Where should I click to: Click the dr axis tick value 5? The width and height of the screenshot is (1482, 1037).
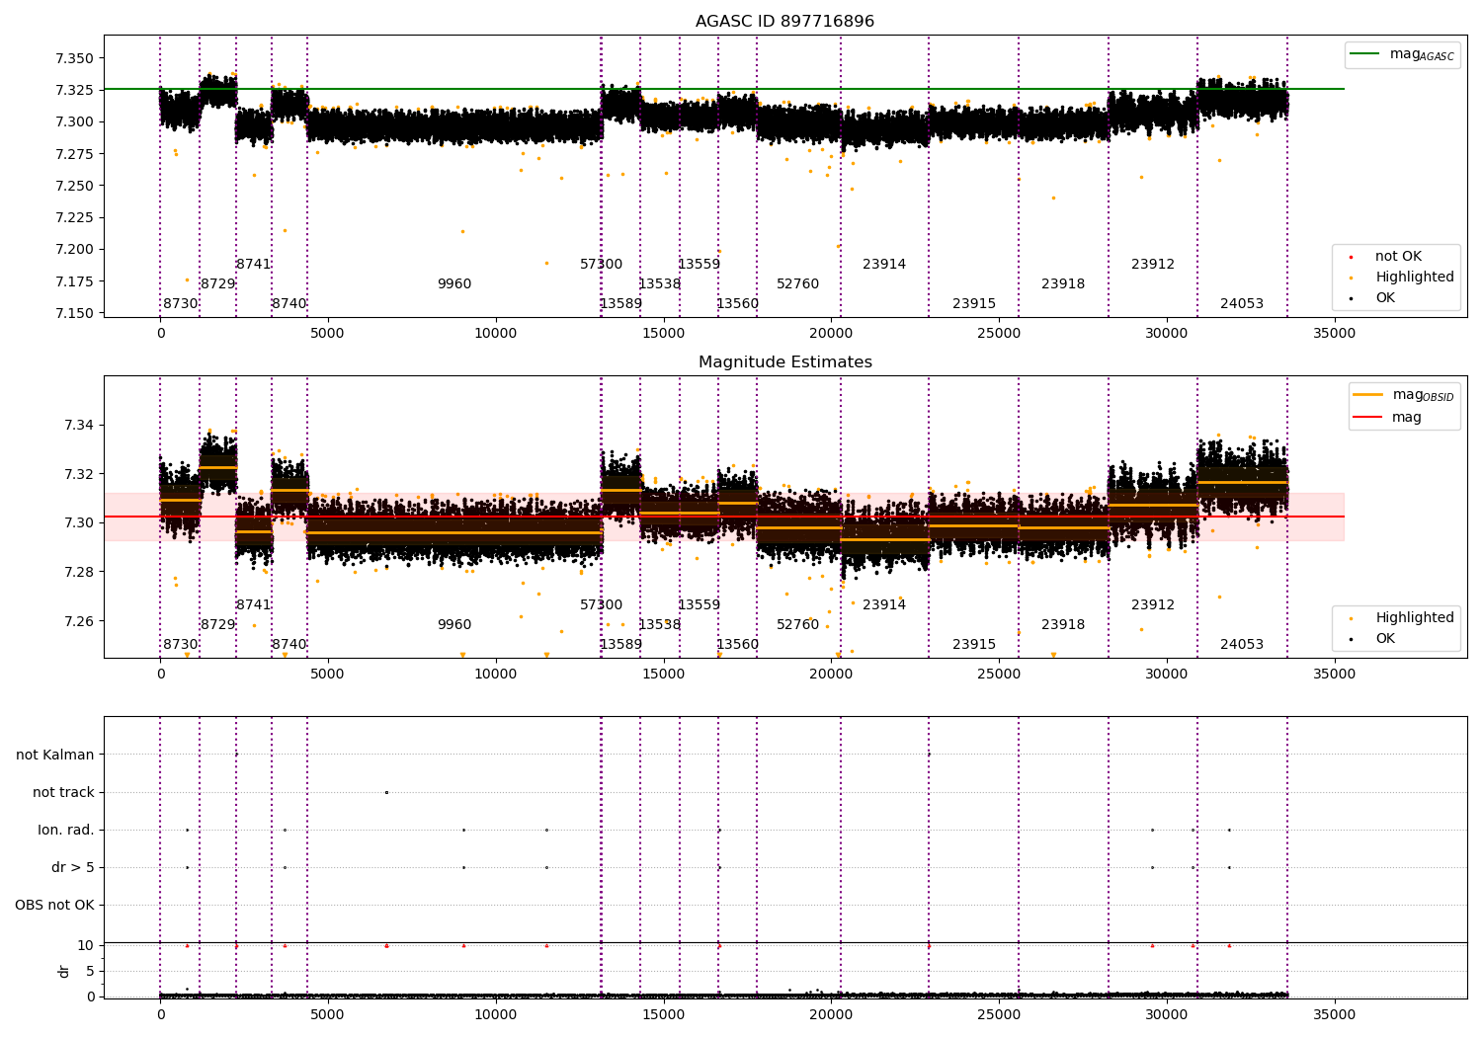[x=90, y=971]
